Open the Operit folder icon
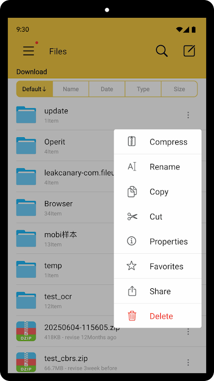 [26, 146]
